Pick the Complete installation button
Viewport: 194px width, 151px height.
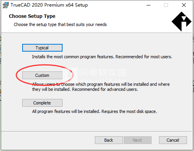tap(42, 103)
